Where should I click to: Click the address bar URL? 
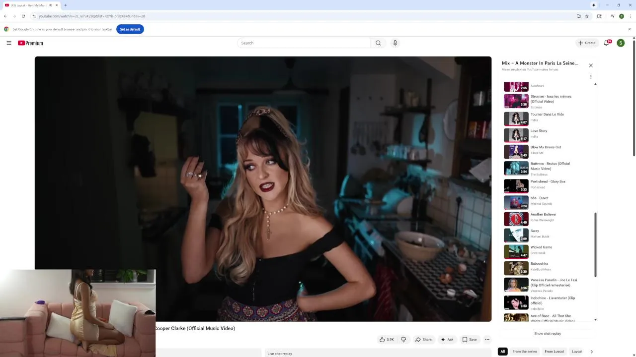(92, 16)
